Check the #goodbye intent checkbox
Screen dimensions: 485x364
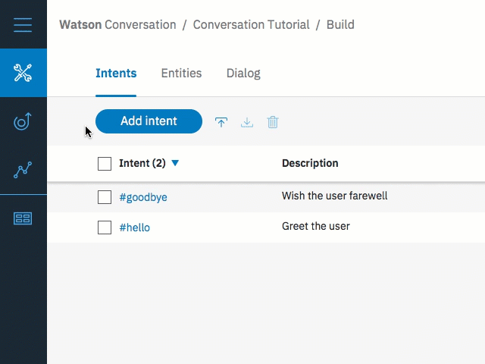pos(105,197)
